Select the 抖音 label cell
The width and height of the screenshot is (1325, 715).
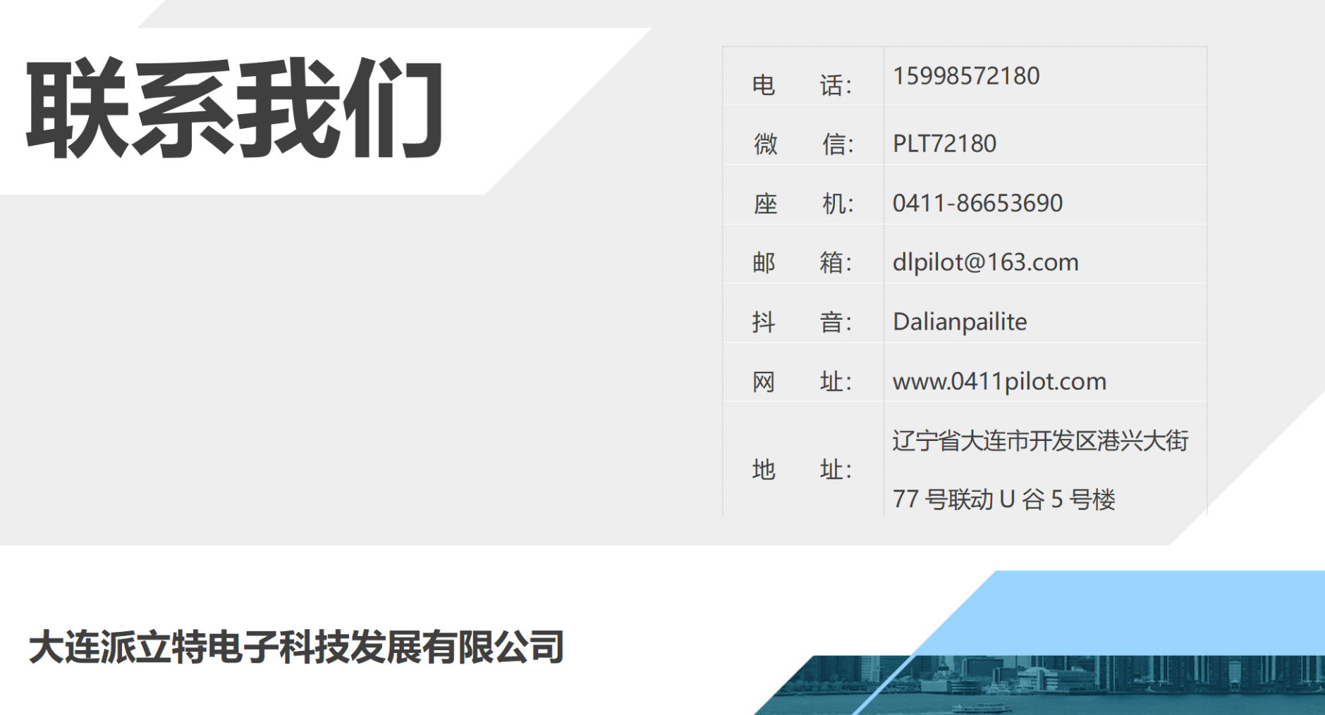coord(802,323)
